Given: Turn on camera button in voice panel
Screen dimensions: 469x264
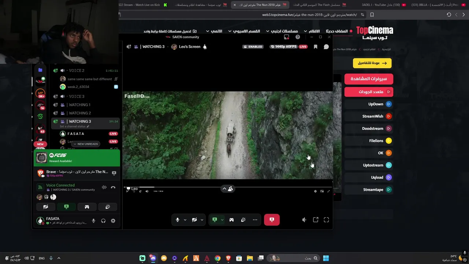Looking at the screenshot, I should pyautogui.click(x=45, y=207).
